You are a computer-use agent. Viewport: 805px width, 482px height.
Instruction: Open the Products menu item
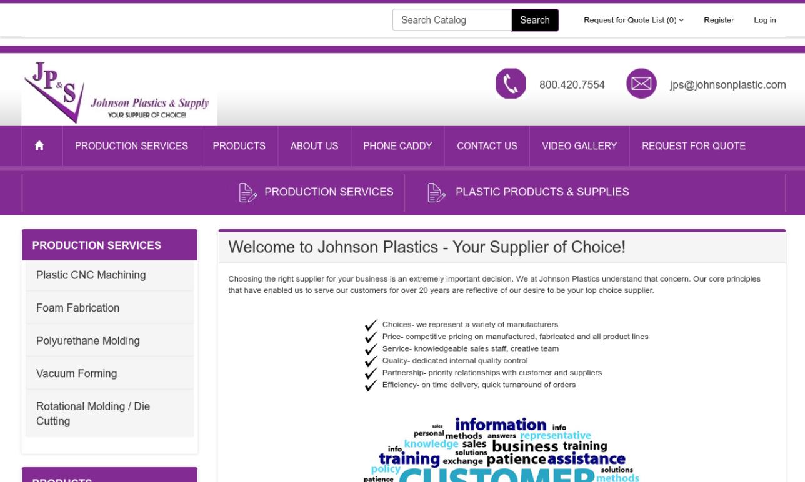[x=239, y=146]
